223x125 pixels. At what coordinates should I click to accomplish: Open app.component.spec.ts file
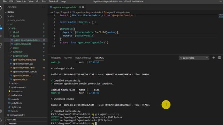25,72
